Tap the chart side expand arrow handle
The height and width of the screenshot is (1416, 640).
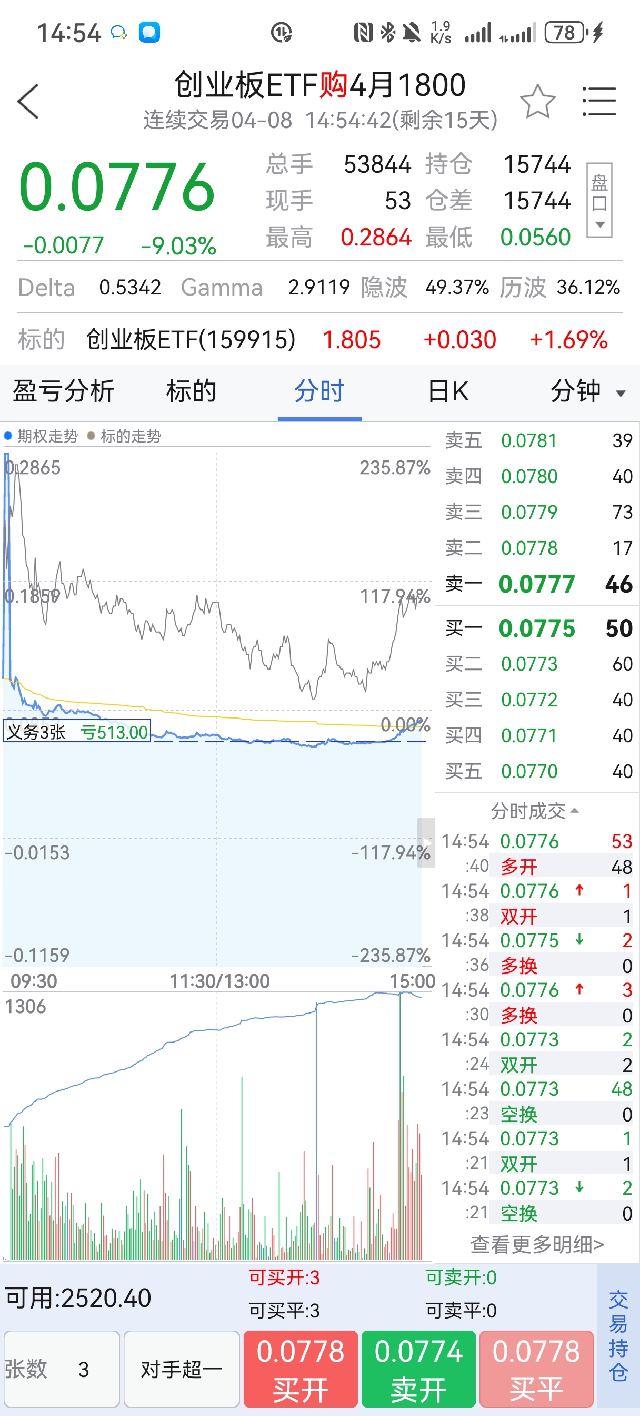point(426,843)
